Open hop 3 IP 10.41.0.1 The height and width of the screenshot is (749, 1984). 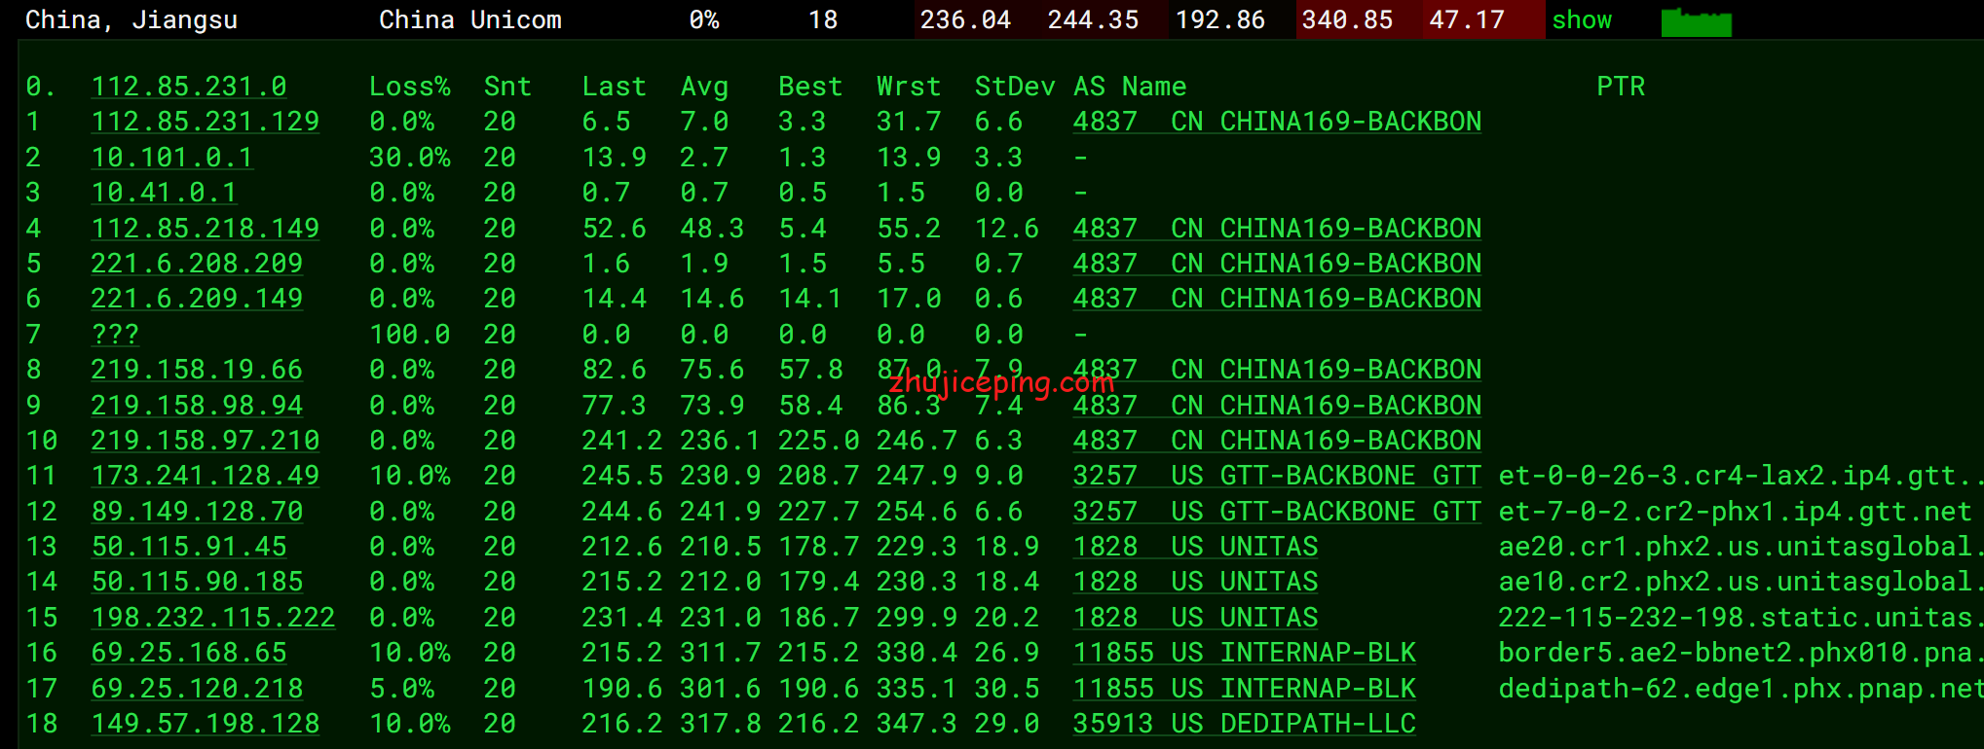pos(165,193)
